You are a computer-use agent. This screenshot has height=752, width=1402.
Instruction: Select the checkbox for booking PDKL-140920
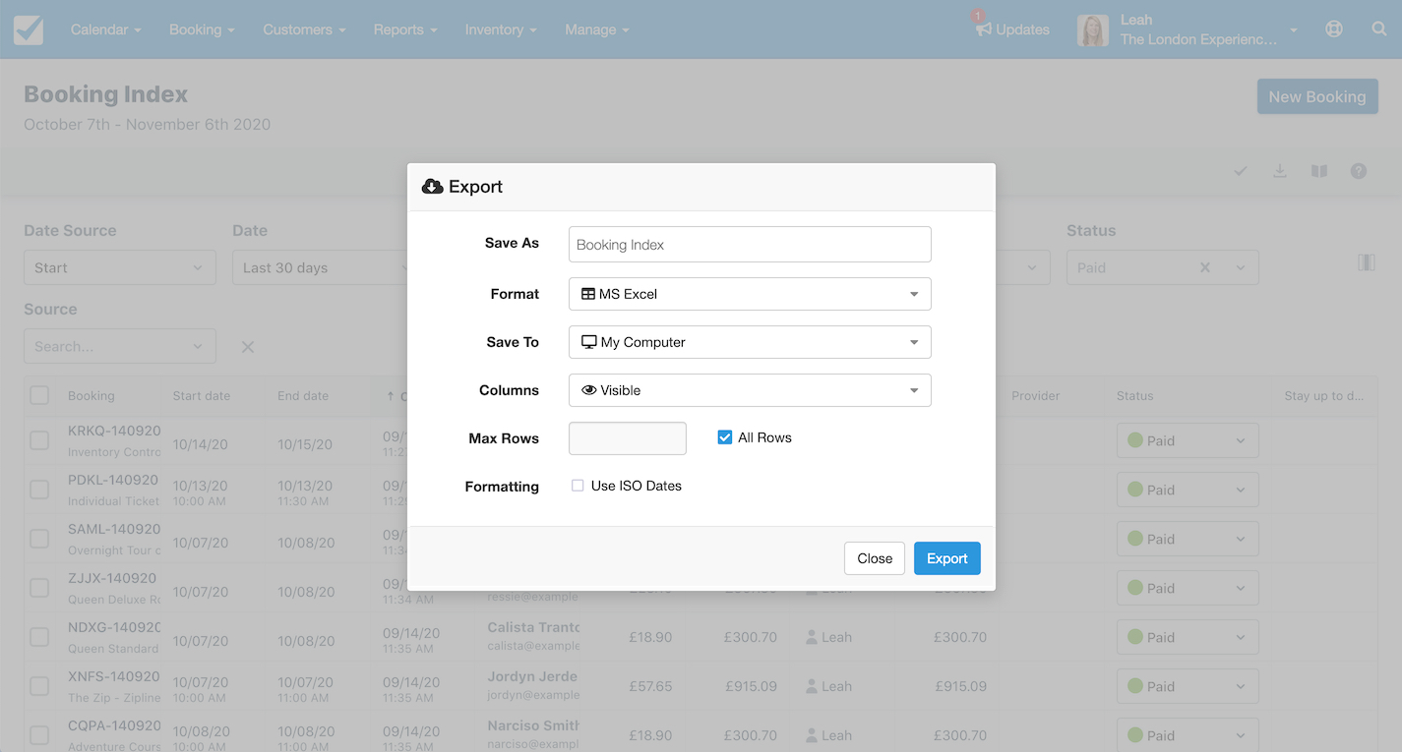coord(39,490)
